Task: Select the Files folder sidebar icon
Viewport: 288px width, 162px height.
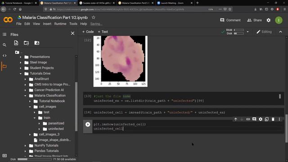Action: tap(4, 66)
